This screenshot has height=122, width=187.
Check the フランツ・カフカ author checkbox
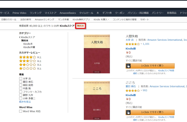click(21, 92)
